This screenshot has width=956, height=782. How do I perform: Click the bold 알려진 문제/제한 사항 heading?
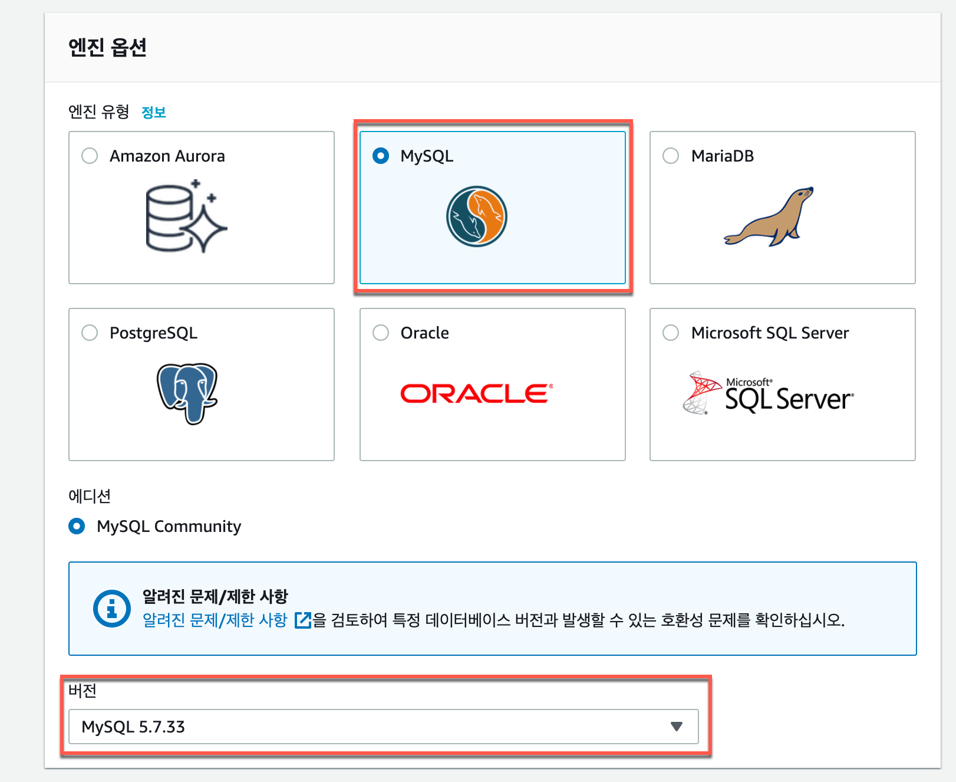(215, 596)
